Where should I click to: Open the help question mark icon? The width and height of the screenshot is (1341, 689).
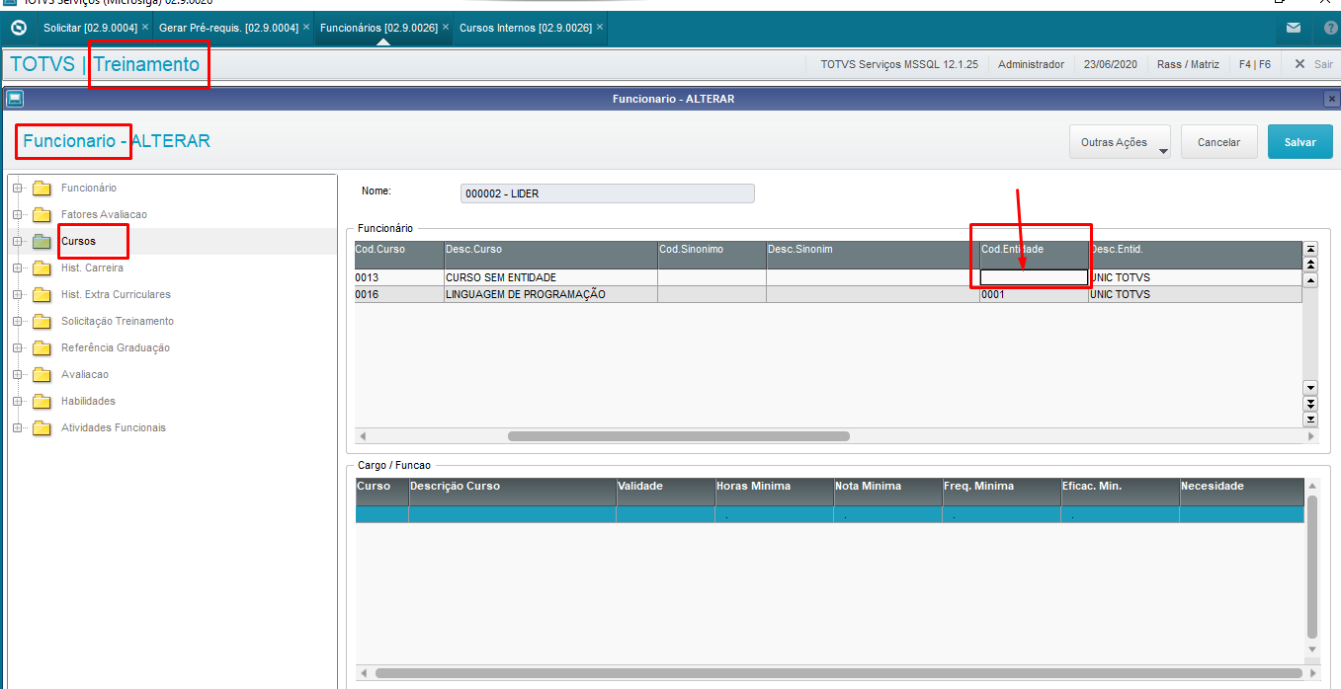click(x=1330, y=28)
